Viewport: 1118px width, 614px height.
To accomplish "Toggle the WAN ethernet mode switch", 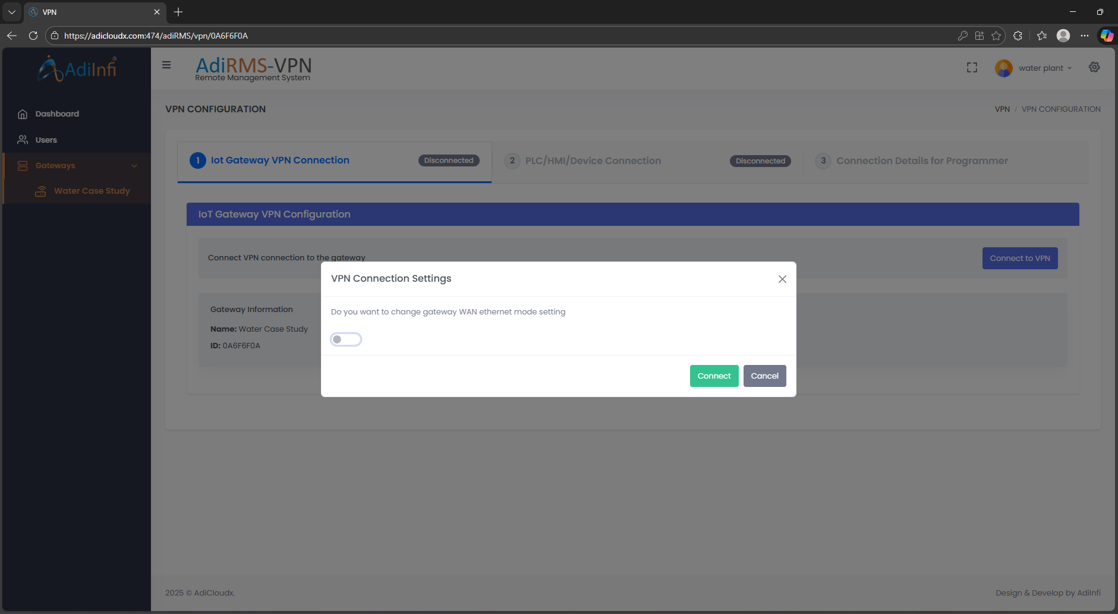I will pos(346,339).
